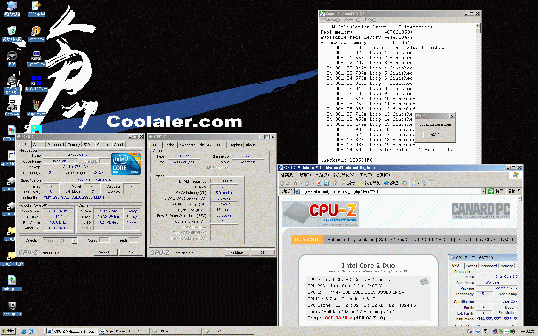This screenshot has height=336, width=538.
Task: Open the Calculate menu in Super PI
Action: 330,20
